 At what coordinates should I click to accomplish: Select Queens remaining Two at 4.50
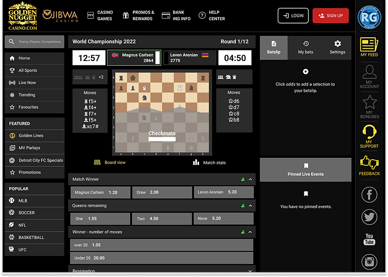click(162, 219)
